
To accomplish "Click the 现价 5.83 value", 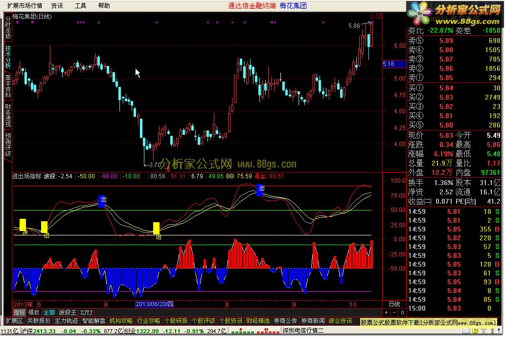I will click(446, 135).
